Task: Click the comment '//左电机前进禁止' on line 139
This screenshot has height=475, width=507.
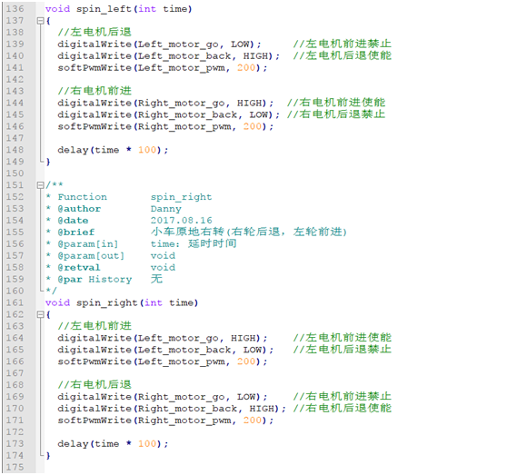Action: [x=343, y=44]
